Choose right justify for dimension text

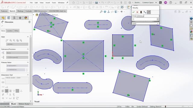tap(10, 91)
